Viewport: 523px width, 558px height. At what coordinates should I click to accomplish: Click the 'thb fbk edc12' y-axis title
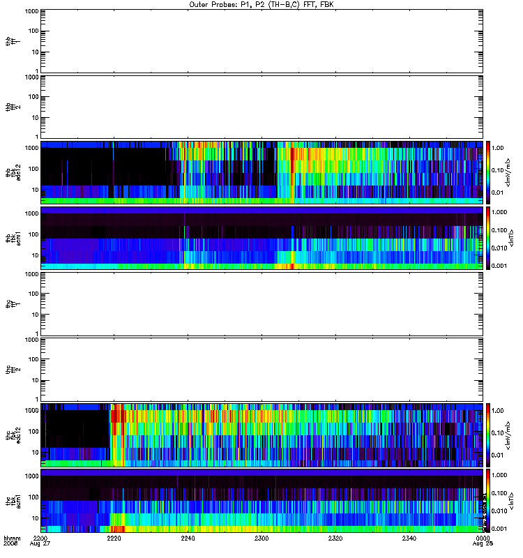13,172
